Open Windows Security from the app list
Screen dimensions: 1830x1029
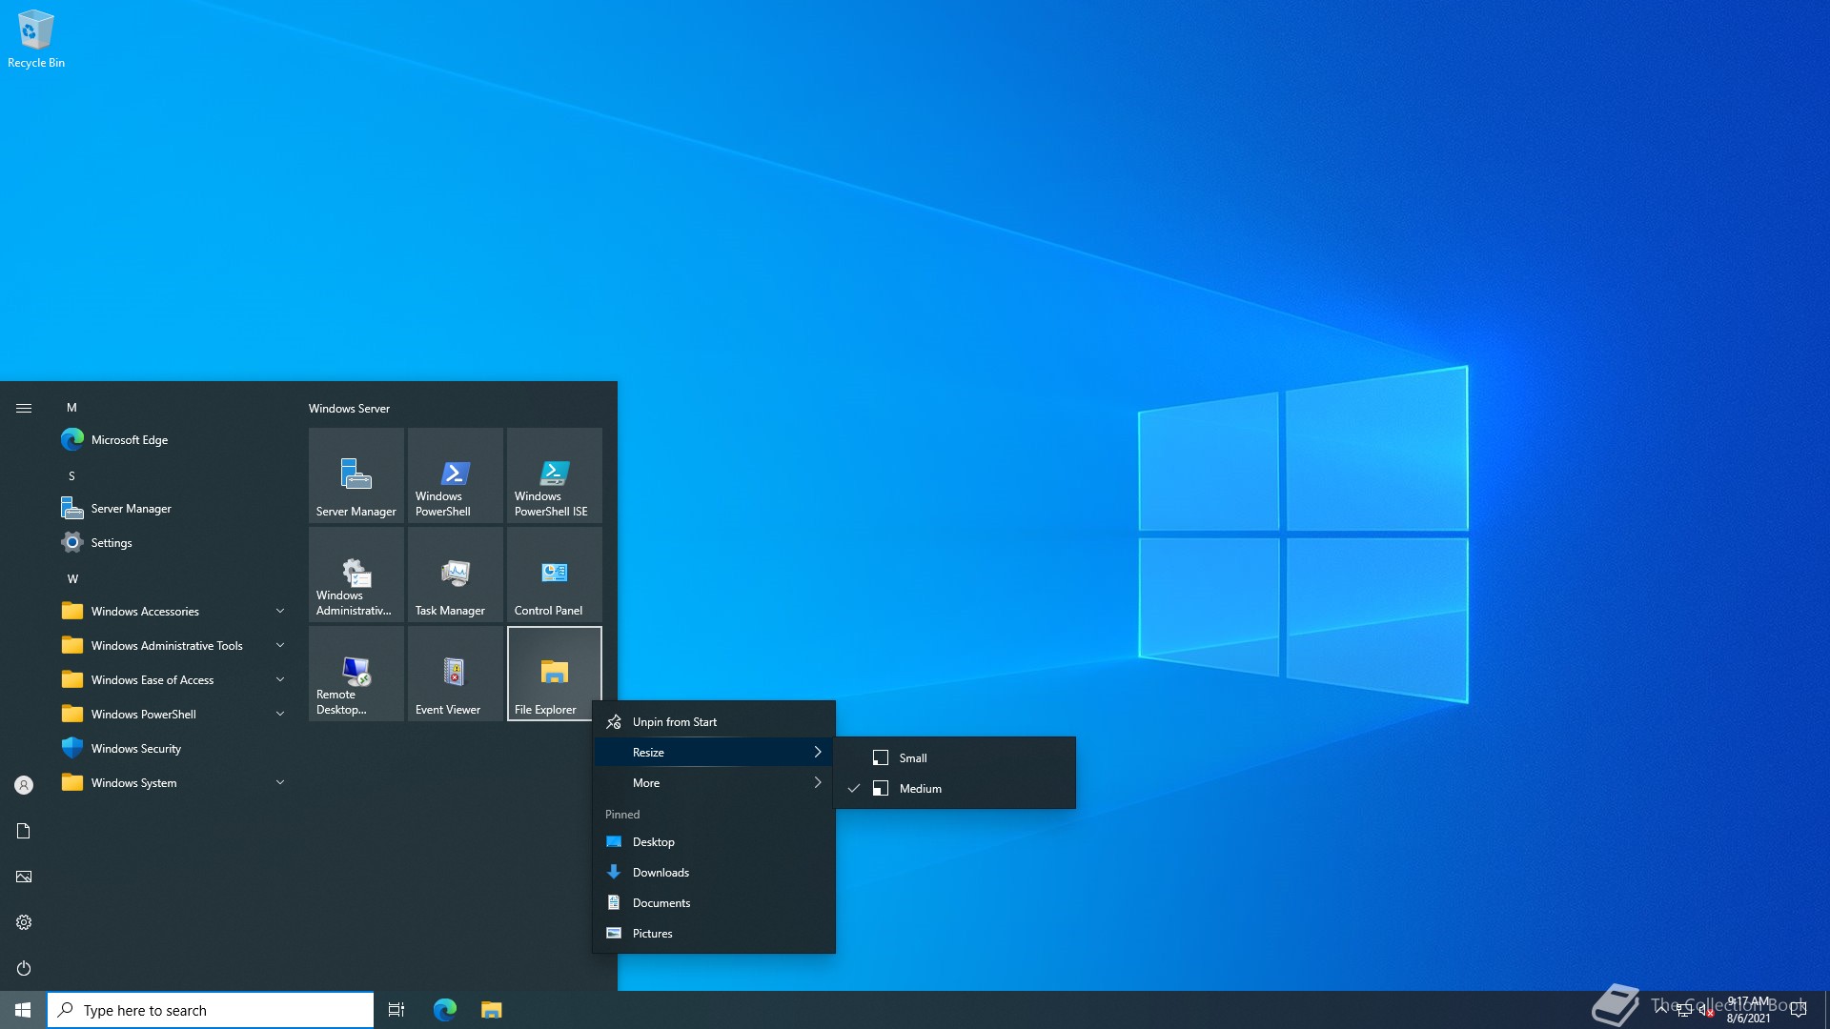[x=172, y=749]
